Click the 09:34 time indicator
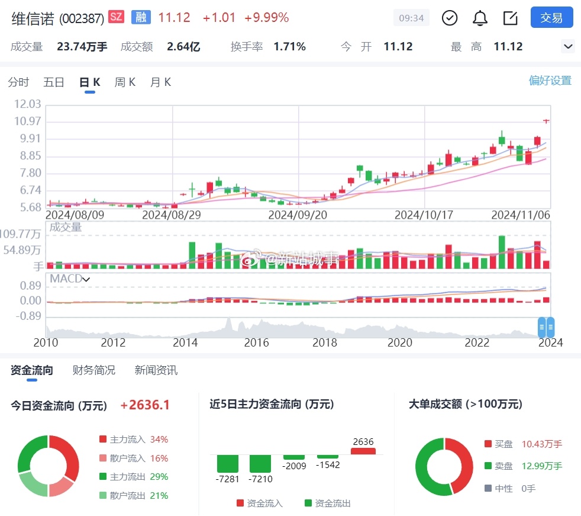 (411, 18)
